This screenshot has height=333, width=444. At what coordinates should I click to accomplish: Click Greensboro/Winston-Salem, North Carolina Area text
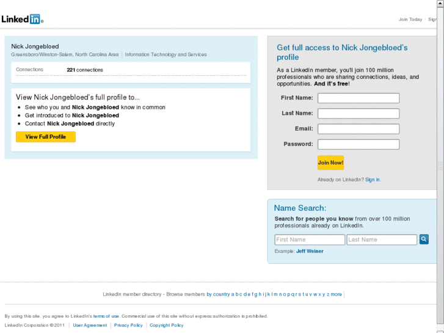point(65,54)
